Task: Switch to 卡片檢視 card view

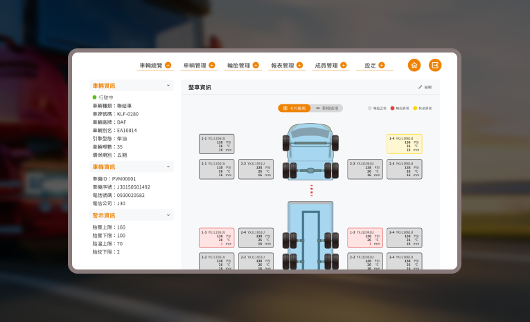Action: (294, 108)
